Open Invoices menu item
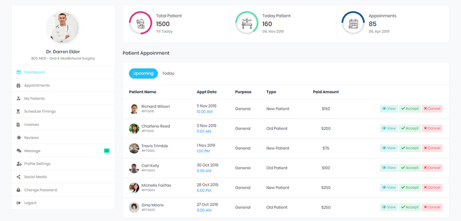This screenshot has width=461, height=221. click(63, 124)
